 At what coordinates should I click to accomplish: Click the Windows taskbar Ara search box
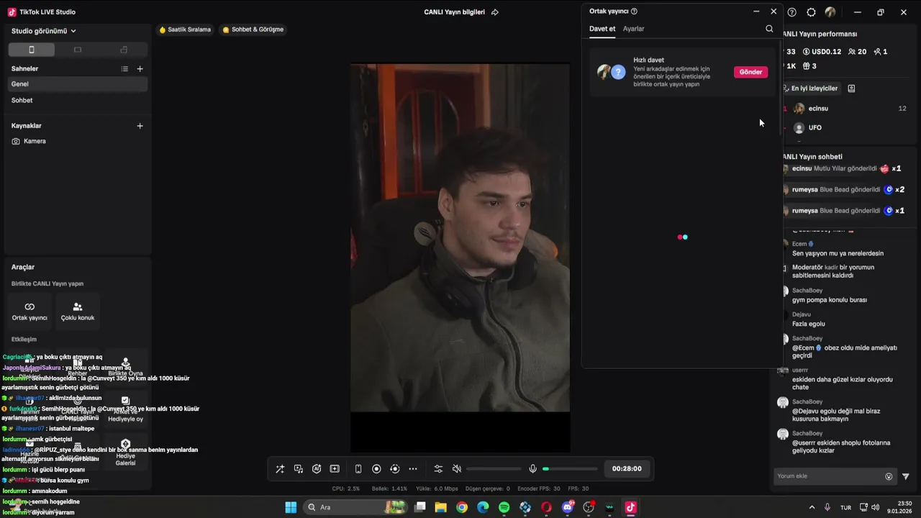(355, 507)
